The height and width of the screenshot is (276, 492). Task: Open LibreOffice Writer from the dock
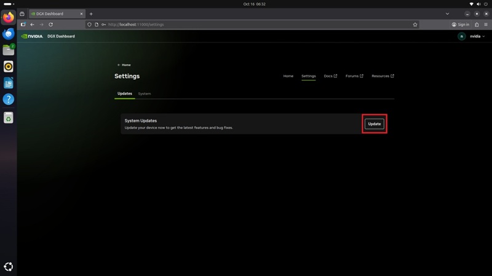pos(9,83)
